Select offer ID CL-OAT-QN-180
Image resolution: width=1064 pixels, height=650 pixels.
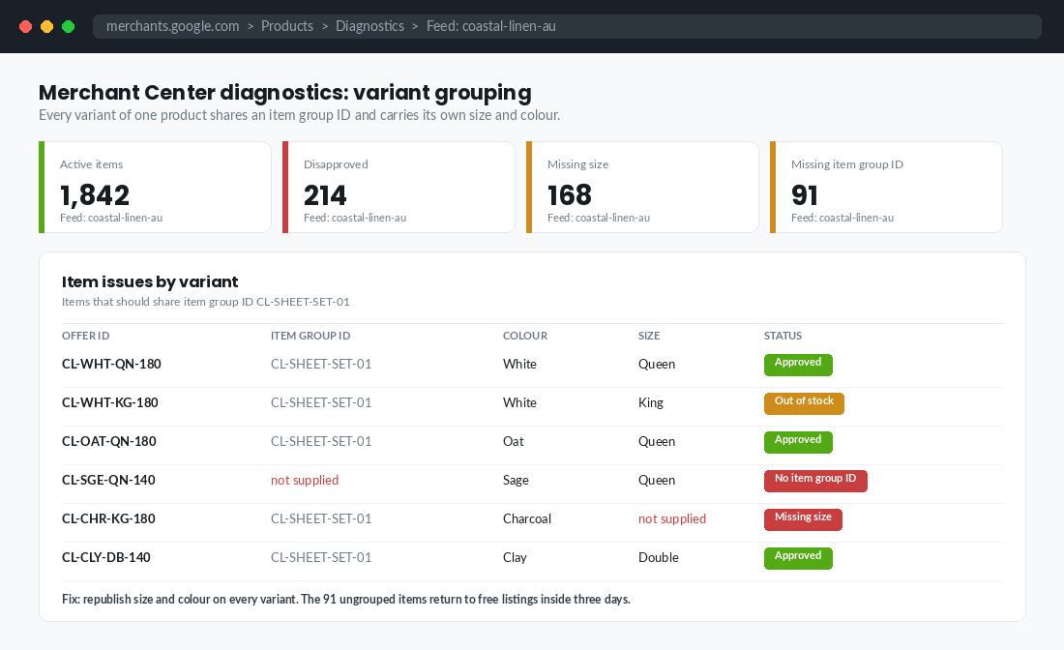click(109, 442)
